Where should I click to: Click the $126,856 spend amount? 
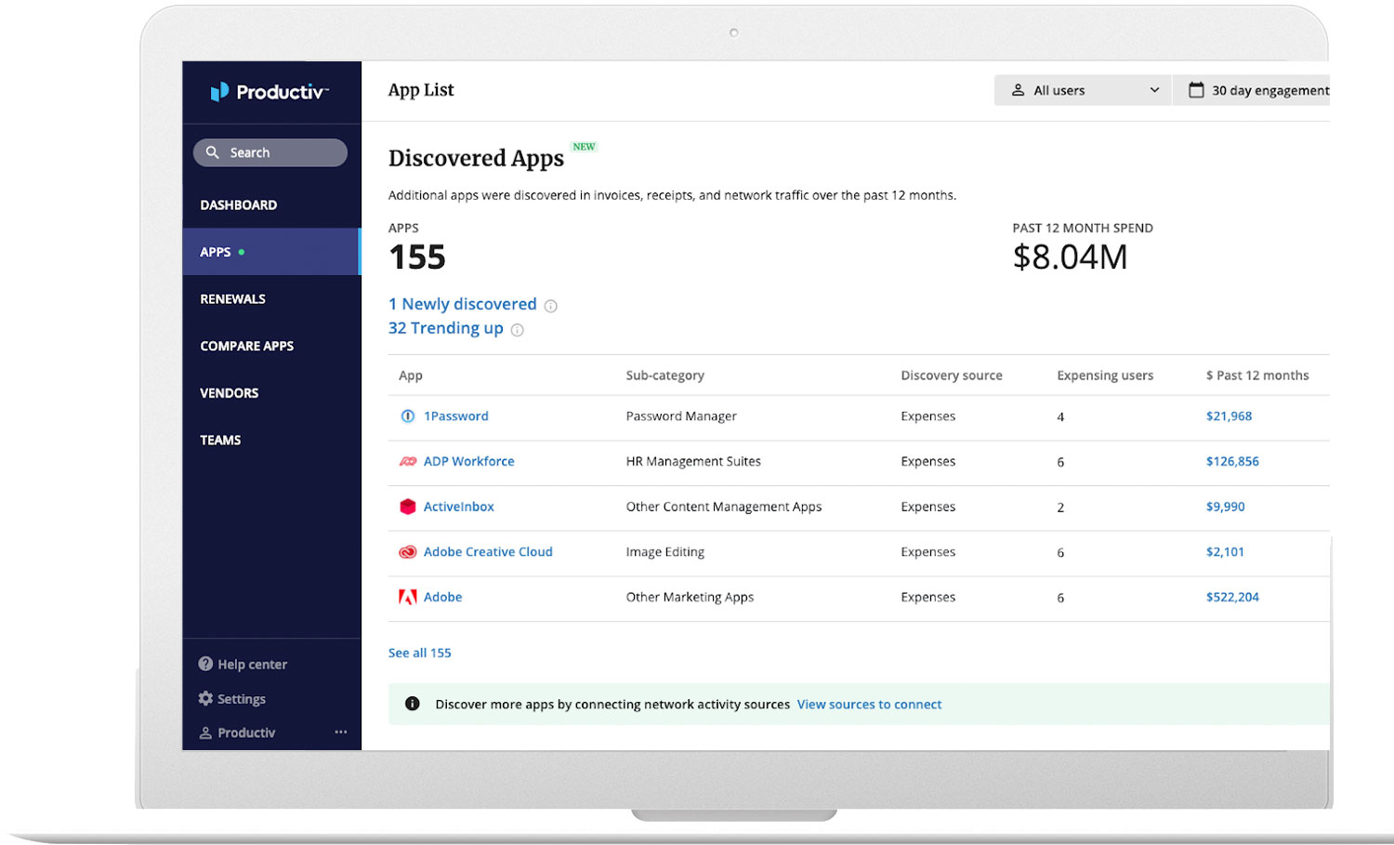[1232, 461]
